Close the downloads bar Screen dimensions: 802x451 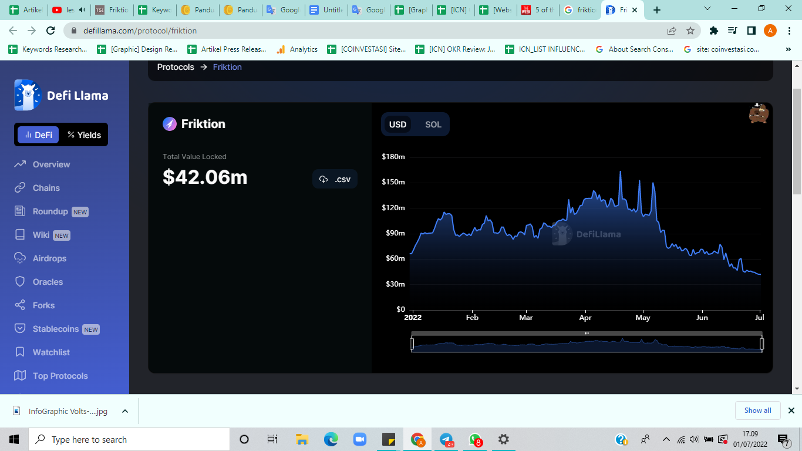[791, 410]
